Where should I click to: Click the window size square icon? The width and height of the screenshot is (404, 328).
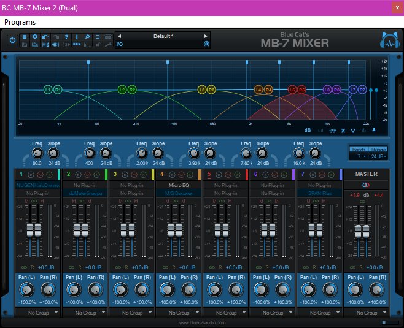[98, 37]
